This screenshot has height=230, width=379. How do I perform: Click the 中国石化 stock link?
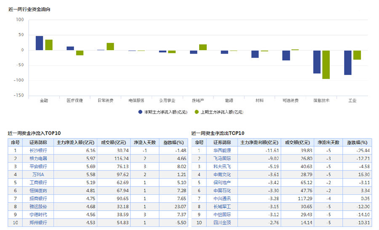tap(222, 190)
